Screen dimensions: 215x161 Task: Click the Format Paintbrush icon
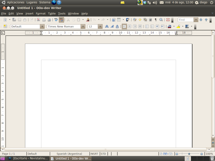pos(88,20)
